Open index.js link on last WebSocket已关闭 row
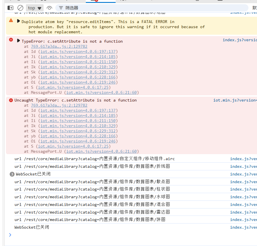257x246 pixels. click(243, 227)
